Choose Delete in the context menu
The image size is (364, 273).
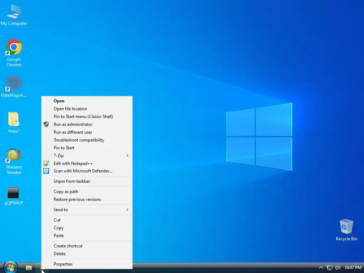pos(87,254)
